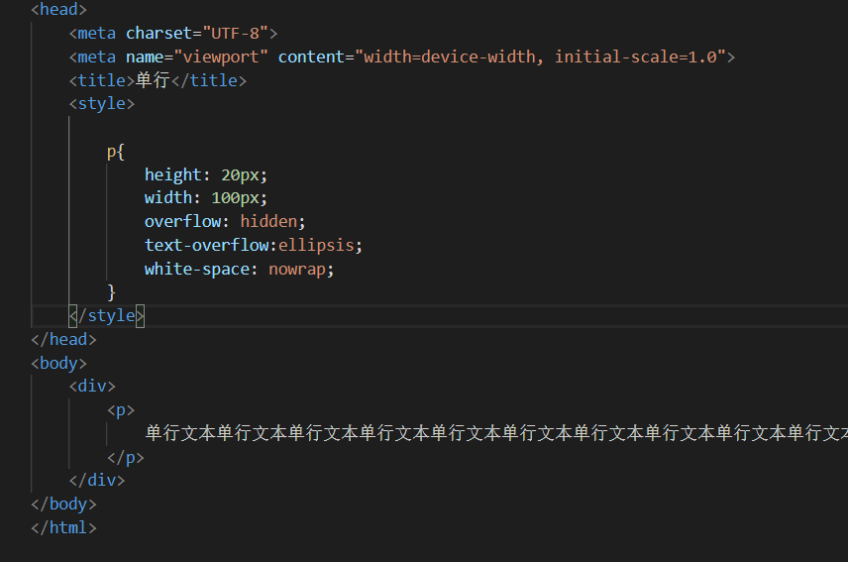Click the opening div tag
848x562 pixels.
tap(92, 387)
